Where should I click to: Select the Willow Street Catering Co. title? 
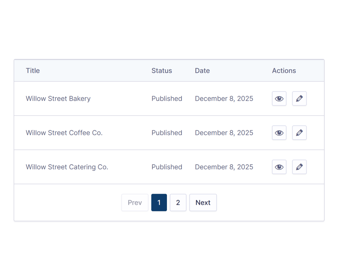coord(67,167)
